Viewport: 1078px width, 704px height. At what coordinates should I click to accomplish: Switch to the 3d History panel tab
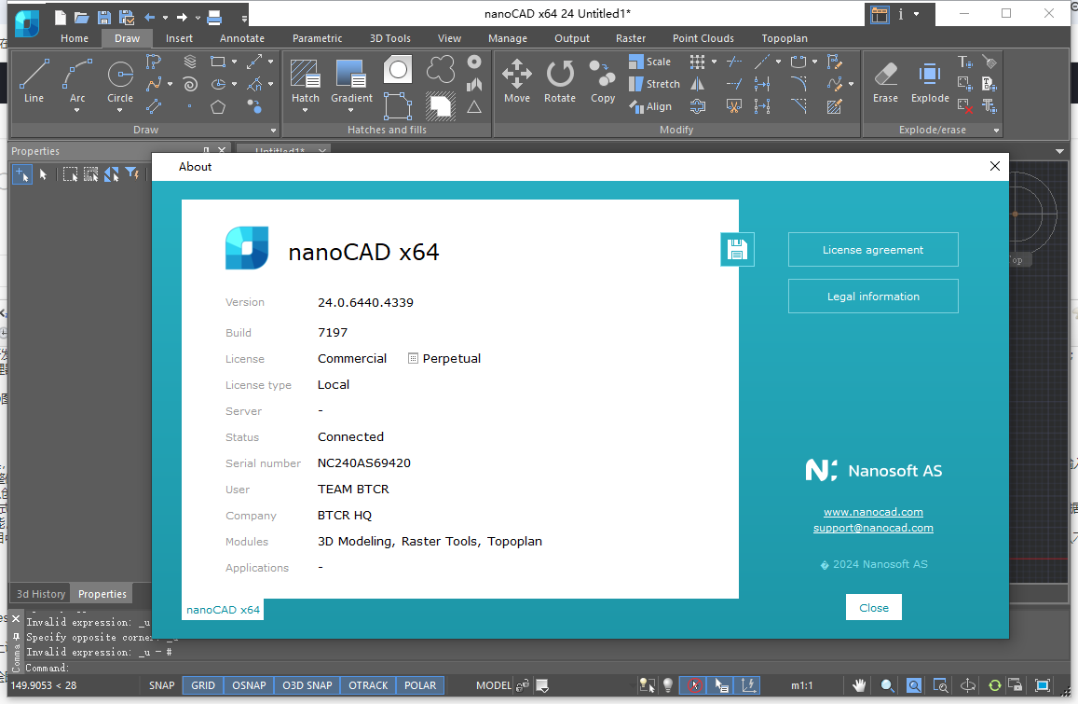pos(39,593)
